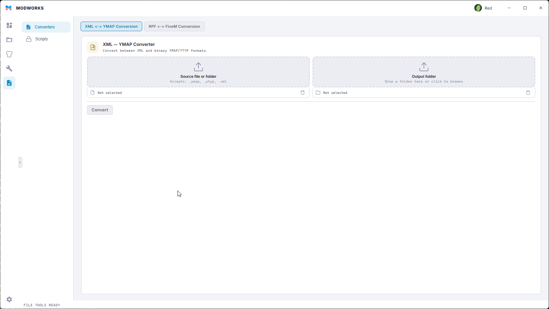Open Scripts in the sidebar

(41, 39)
